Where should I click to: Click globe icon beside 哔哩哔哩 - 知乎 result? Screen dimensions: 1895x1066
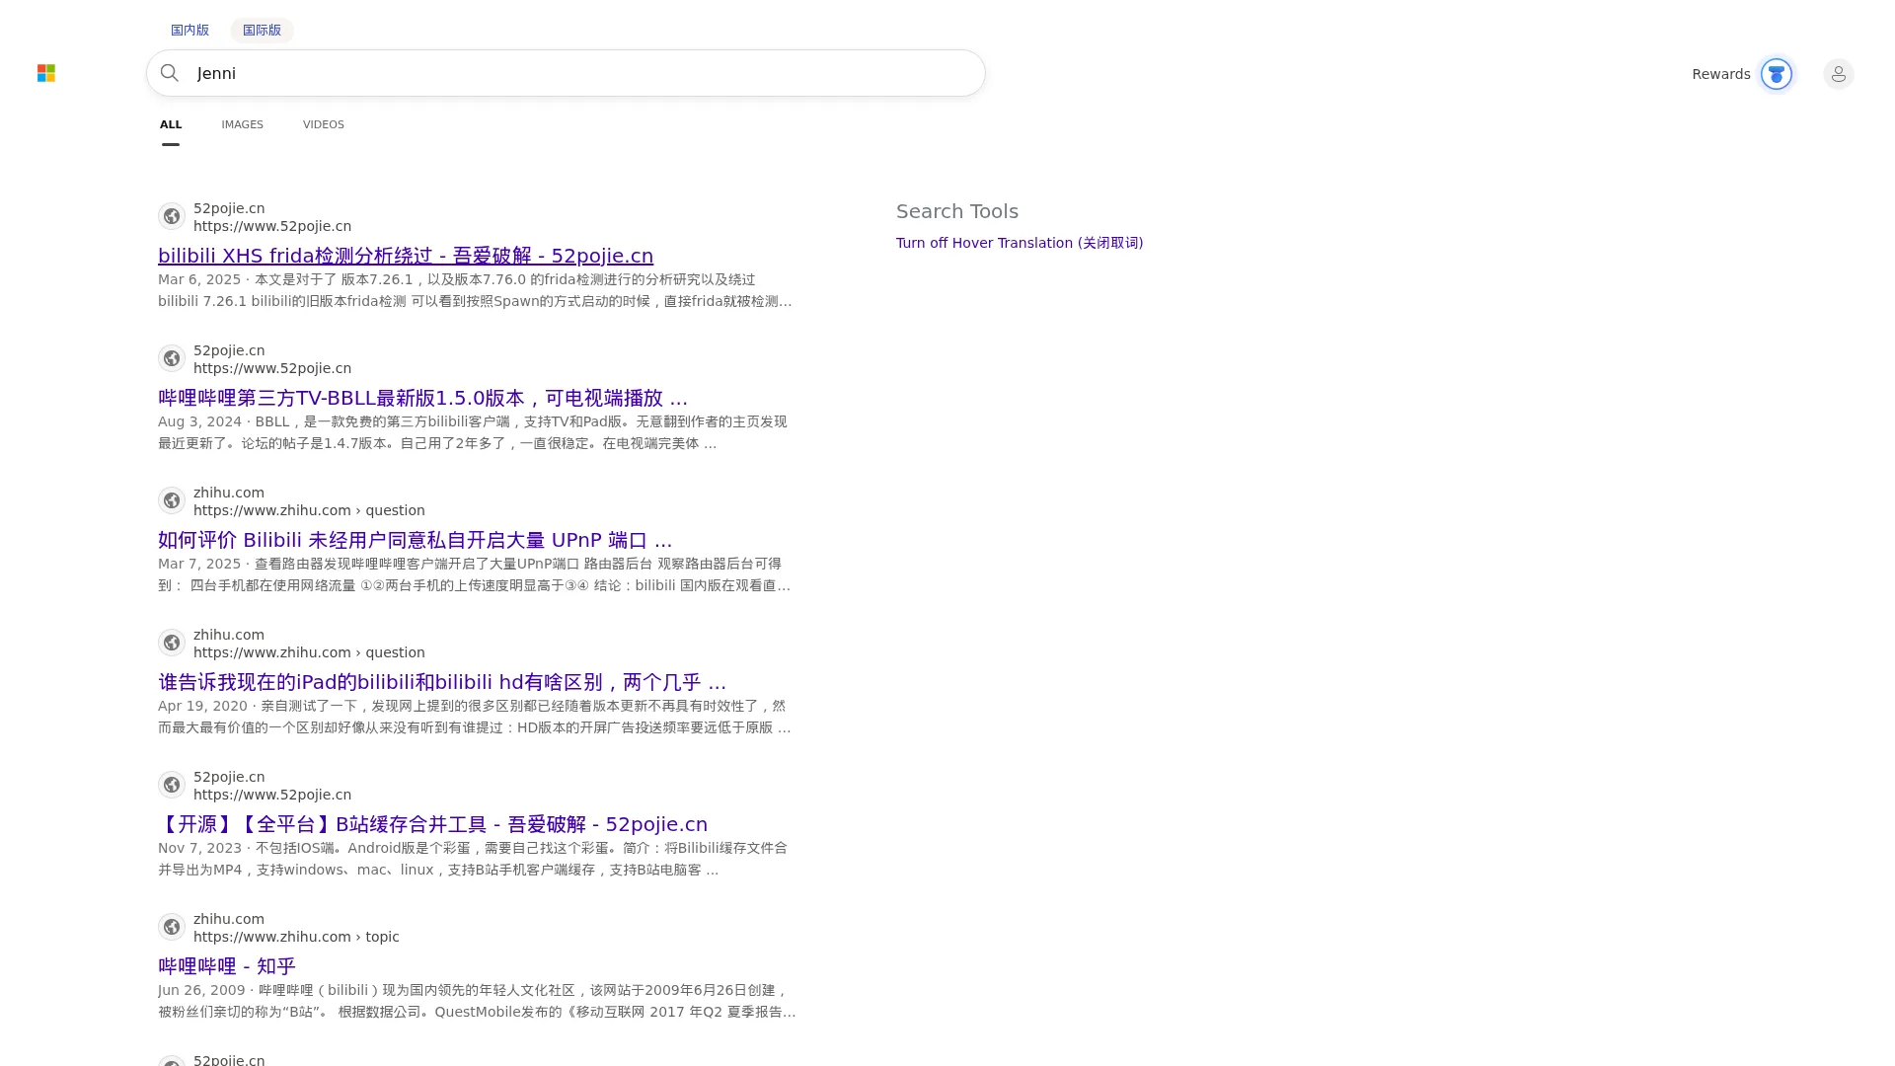[172, 927]
